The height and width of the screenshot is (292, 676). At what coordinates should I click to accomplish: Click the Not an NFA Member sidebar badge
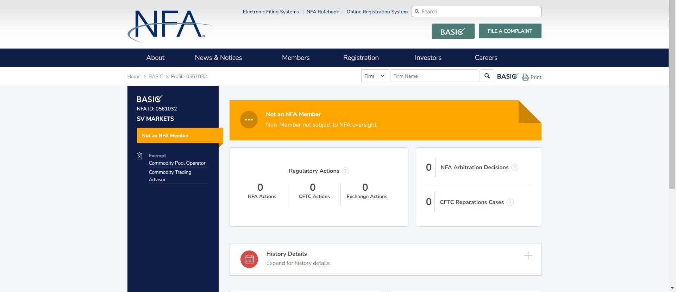[x=180, y=135]
